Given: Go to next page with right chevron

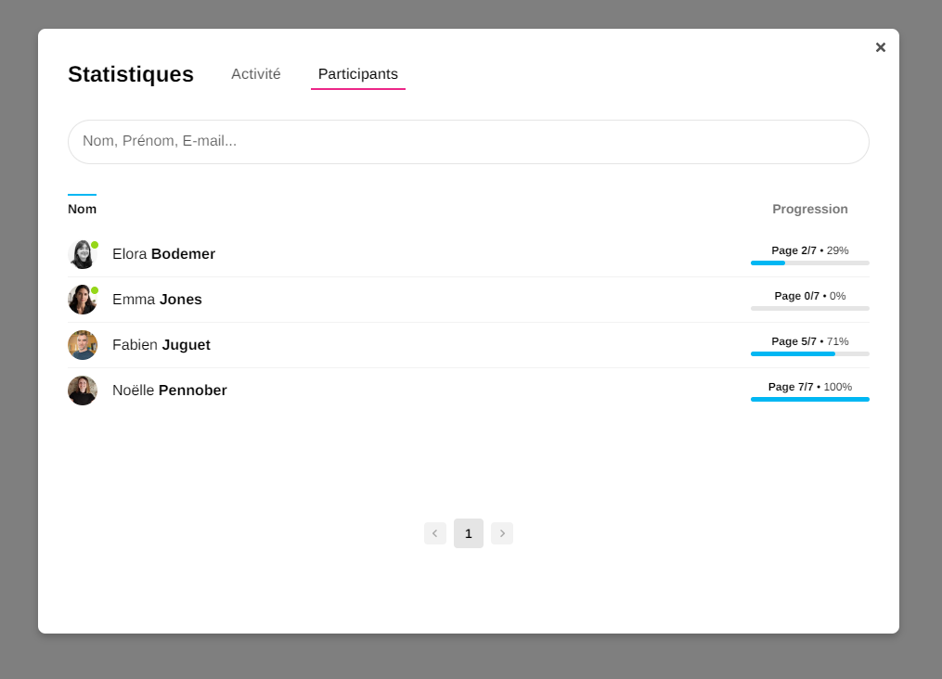Looking at the screenshot, I should 502,533.
